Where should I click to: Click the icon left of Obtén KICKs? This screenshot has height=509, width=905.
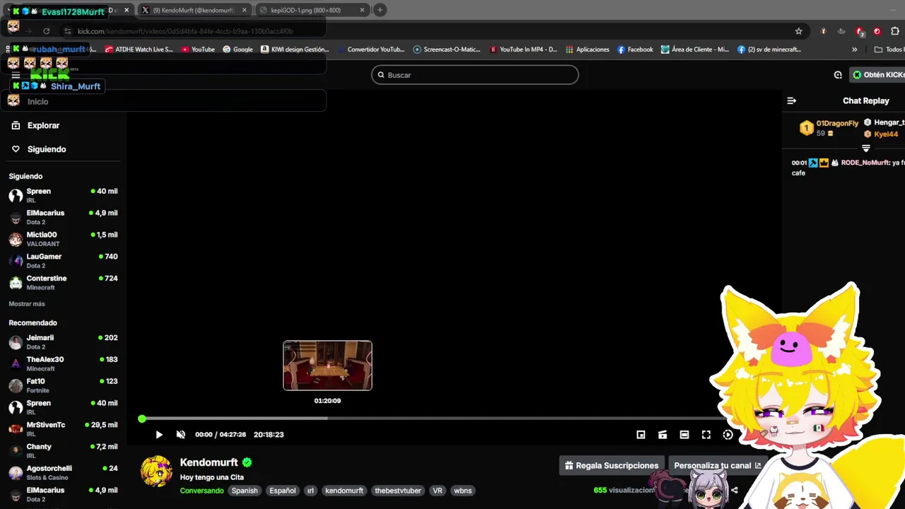tap(838, 75)
